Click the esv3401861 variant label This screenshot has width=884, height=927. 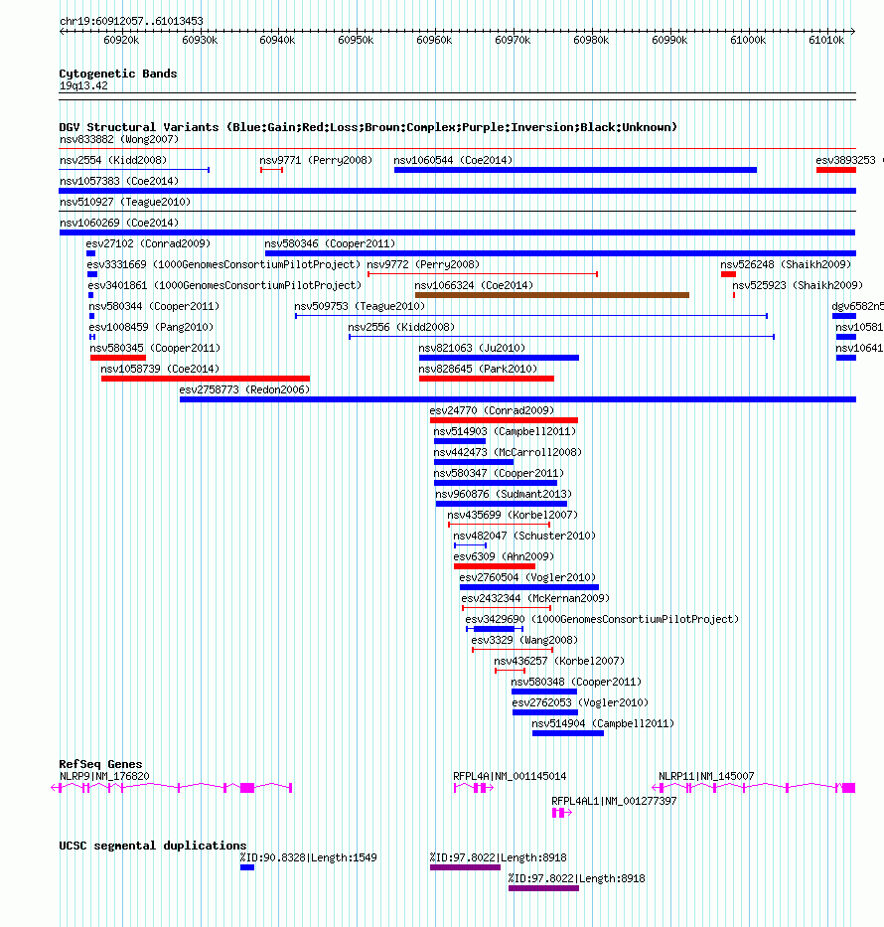[x=224, y=285]
